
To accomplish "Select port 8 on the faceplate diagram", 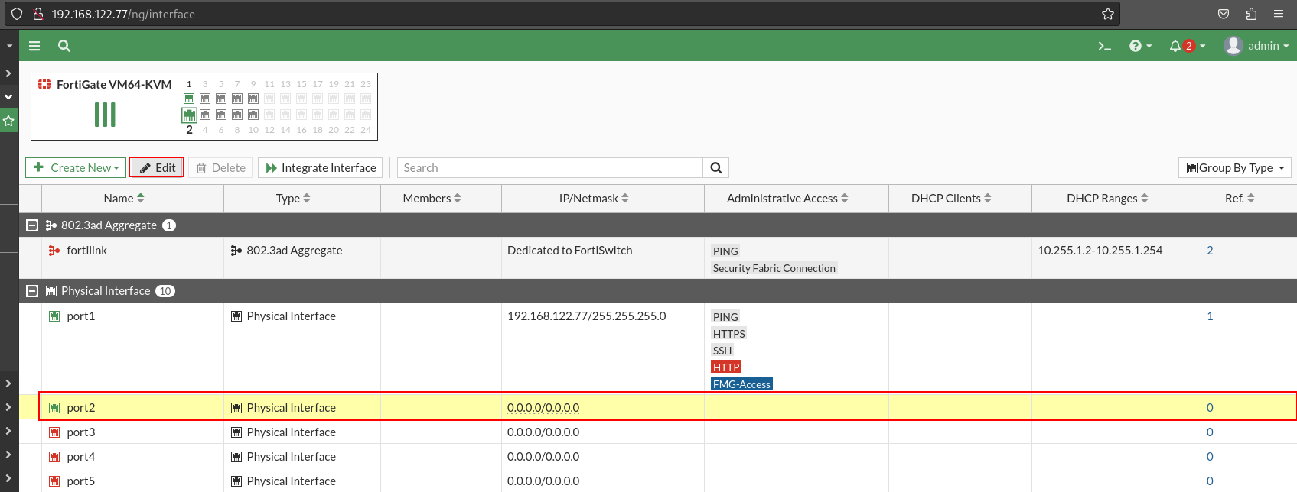I will (237, 115).
